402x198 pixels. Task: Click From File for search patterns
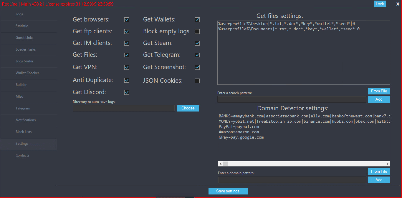click(x=379, y=91)
